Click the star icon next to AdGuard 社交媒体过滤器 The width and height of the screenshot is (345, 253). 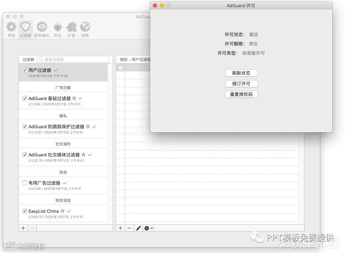tap(84, 155)
